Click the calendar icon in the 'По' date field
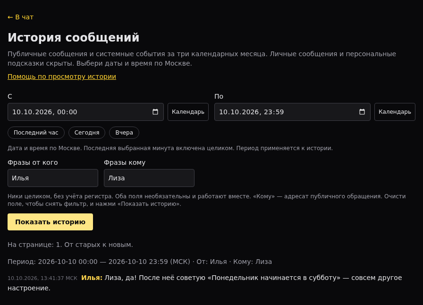 (362, 112)
